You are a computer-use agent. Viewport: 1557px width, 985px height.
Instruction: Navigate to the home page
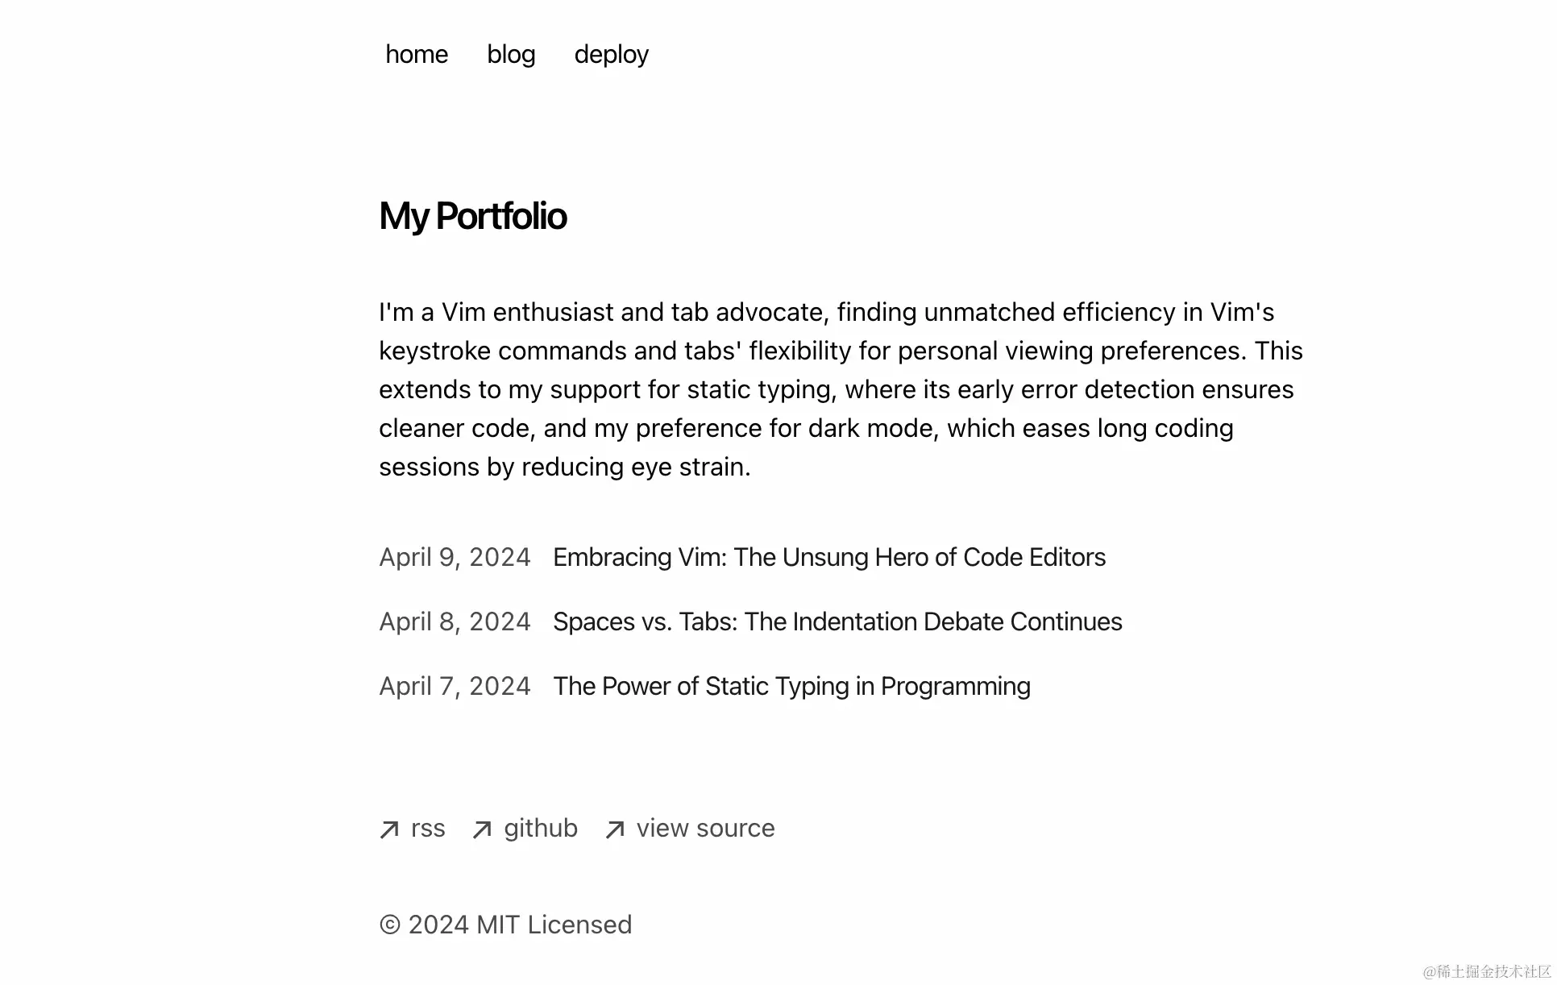(417, 54)
